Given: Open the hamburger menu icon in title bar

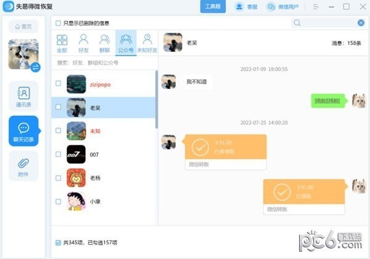Looking at the screenshot, I should click(x=316, y=7).
